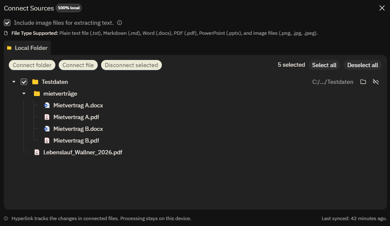This screenshot has height=226, width=390.
Task: Click PDF icon of Mietvertrag A.pdf
Action: [47, 117]
